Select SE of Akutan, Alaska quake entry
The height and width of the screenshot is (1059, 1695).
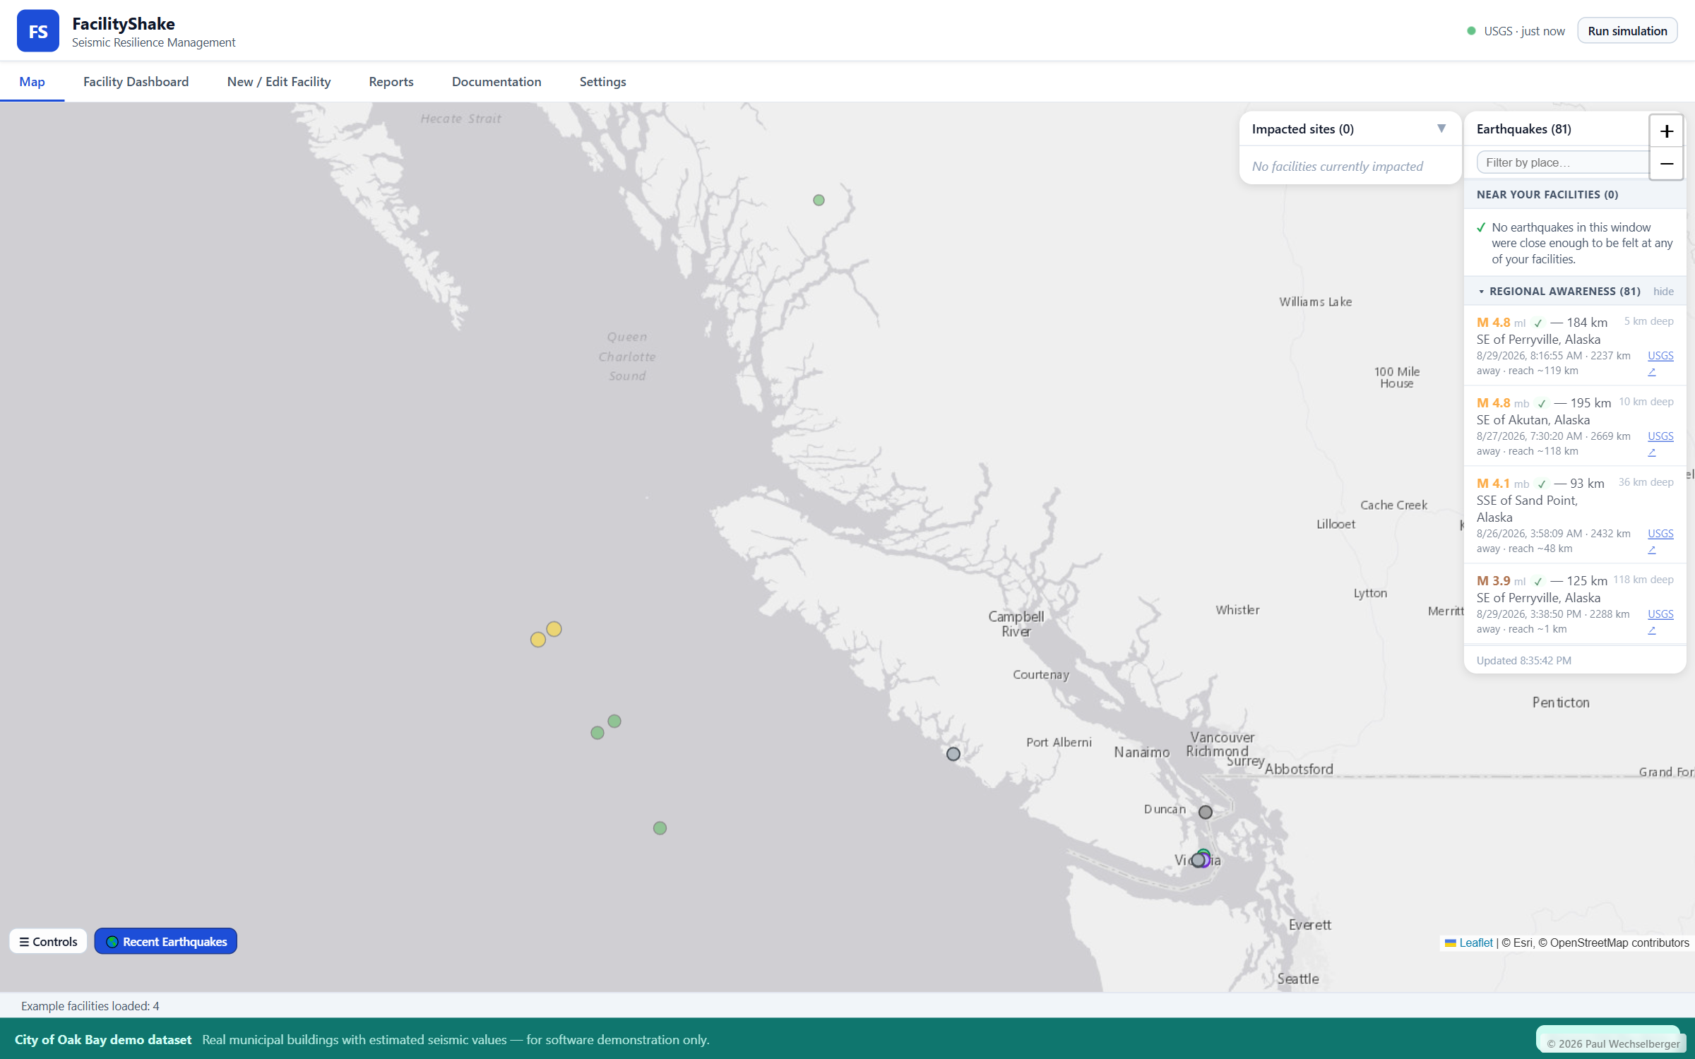coord(1575,426)
